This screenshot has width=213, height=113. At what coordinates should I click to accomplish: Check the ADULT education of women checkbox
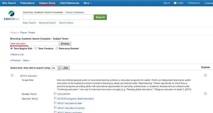pos(55,108)
